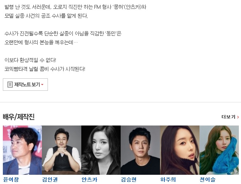241x184 pixels.
Task: Click the last synopsis line about 콤비 수사
Action: point(45,69)
